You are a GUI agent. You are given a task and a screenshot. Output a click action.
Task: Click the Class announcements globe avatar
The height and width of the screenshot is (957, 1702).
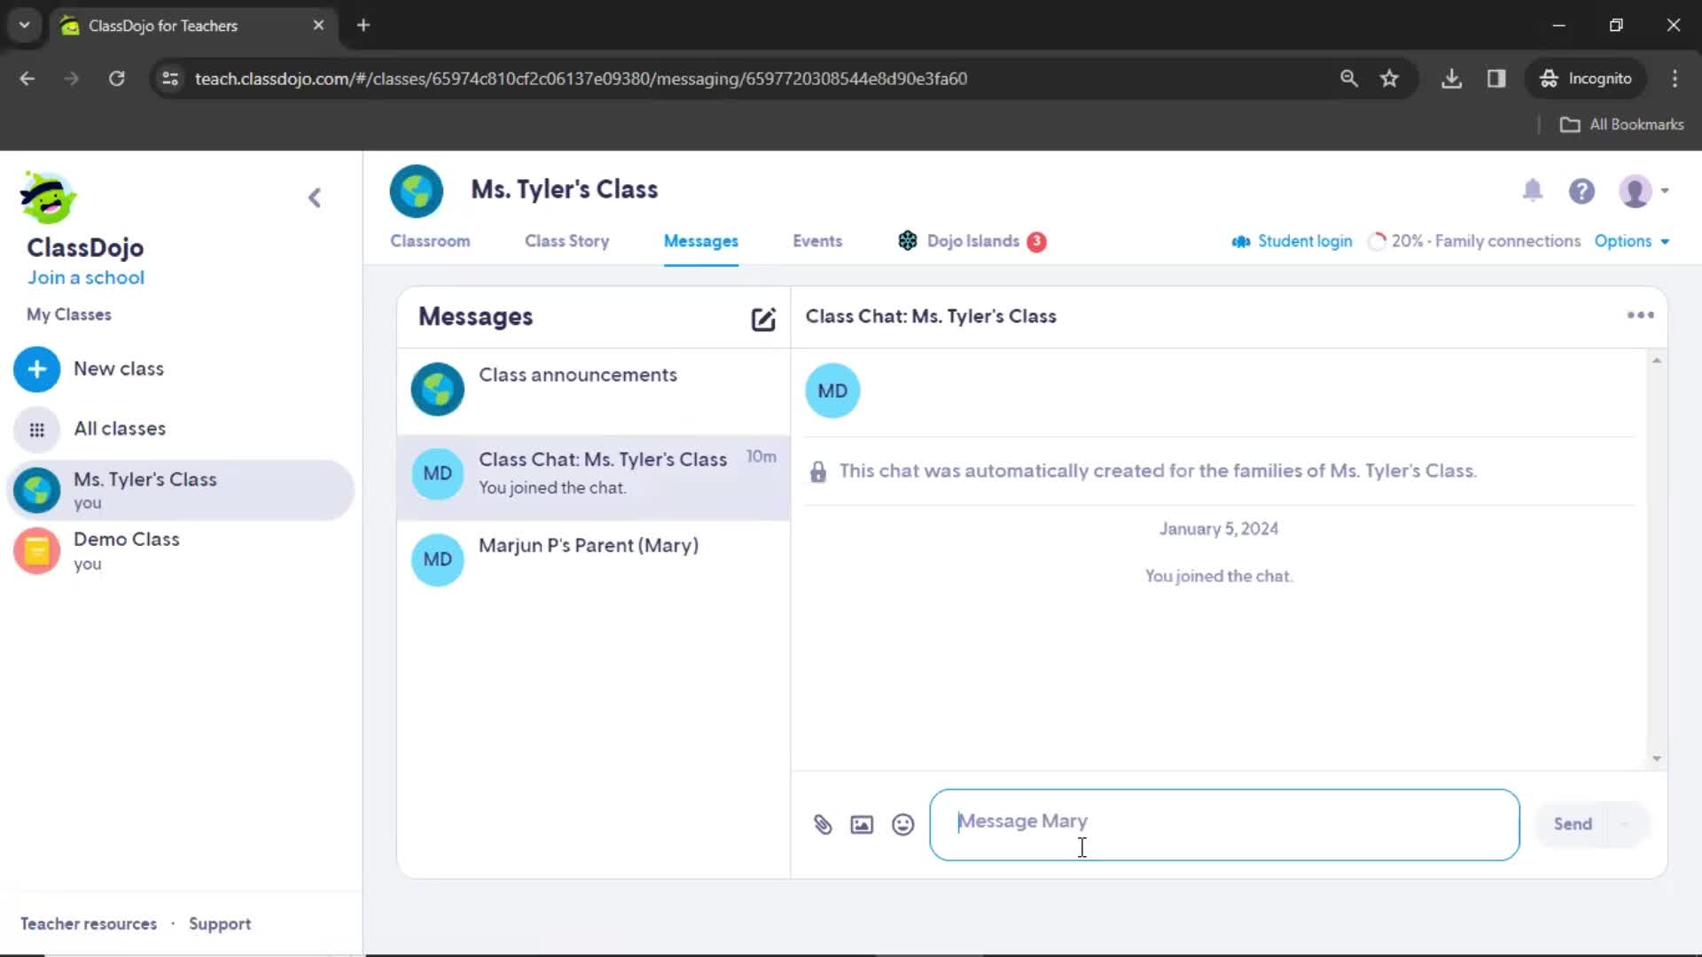(x=437, y=389)
